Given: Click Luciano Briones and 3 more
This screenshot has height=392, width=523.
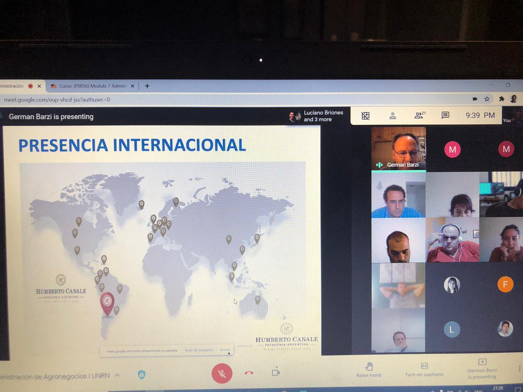Looking at the screenshot, I should click(316, 116).
